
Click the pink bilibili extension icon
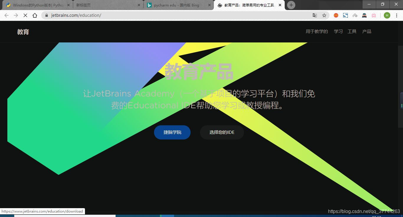(374, 15)
